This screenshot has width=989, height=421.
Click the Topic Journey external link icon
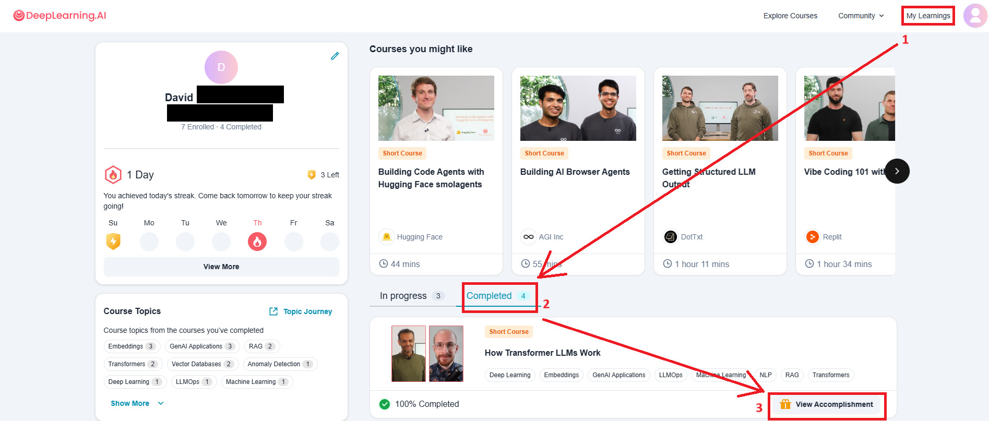point(273,311)
